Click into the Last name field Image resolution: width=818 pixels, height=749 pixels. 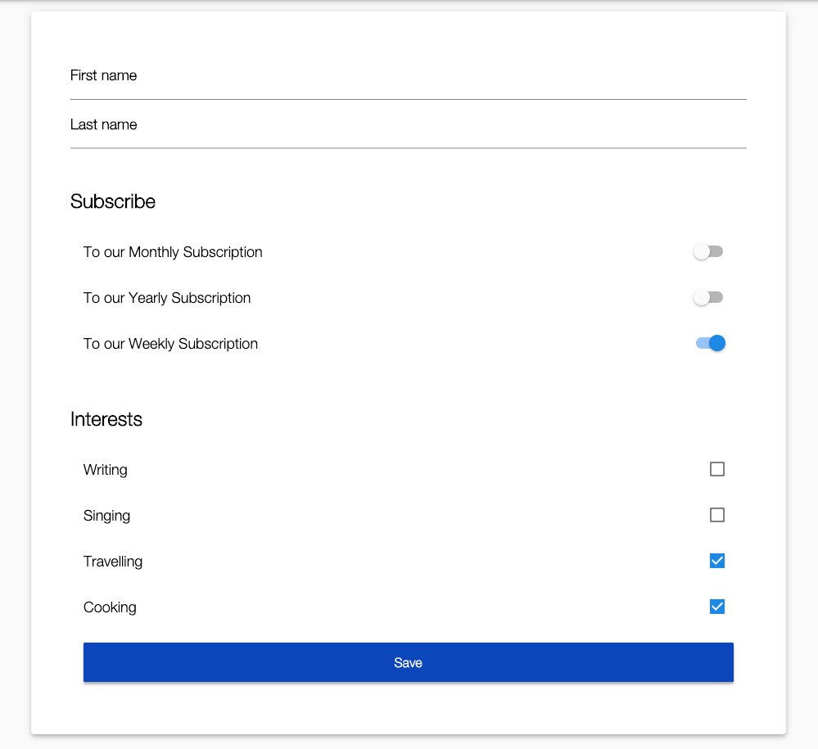409,125
